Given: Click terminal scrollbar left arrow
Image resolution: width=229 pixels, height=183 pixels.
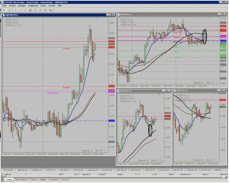Looking at the screenshot, I should (5, 176).
